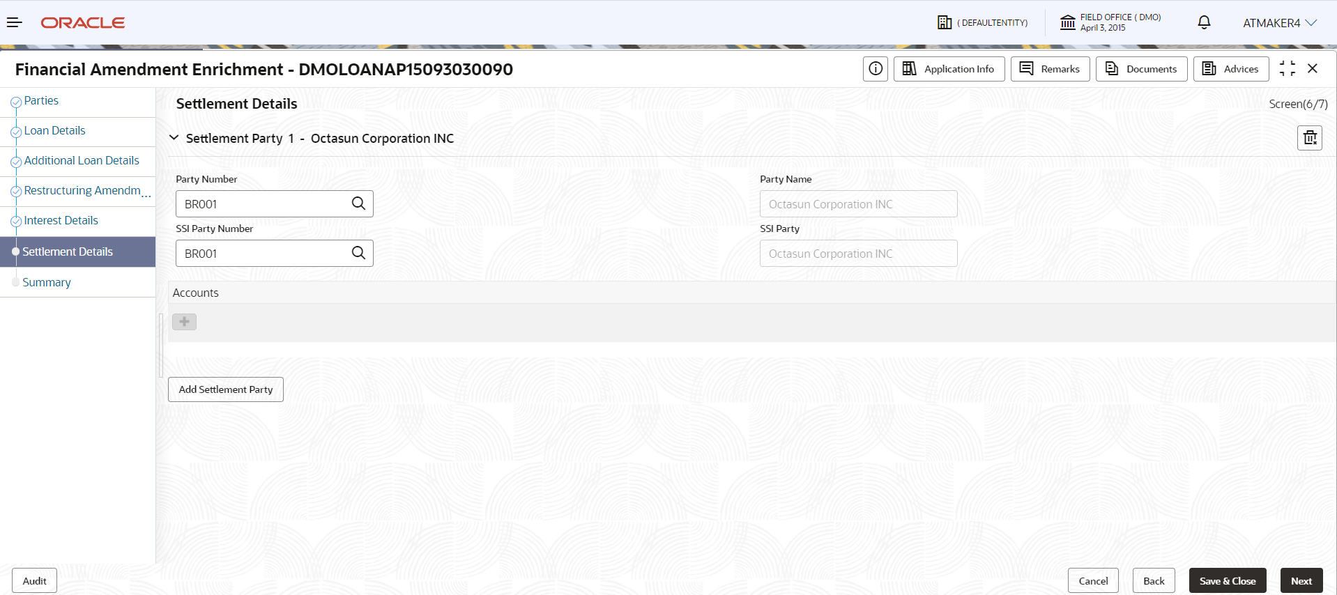Select the Settlement Details step

[77, 252]
